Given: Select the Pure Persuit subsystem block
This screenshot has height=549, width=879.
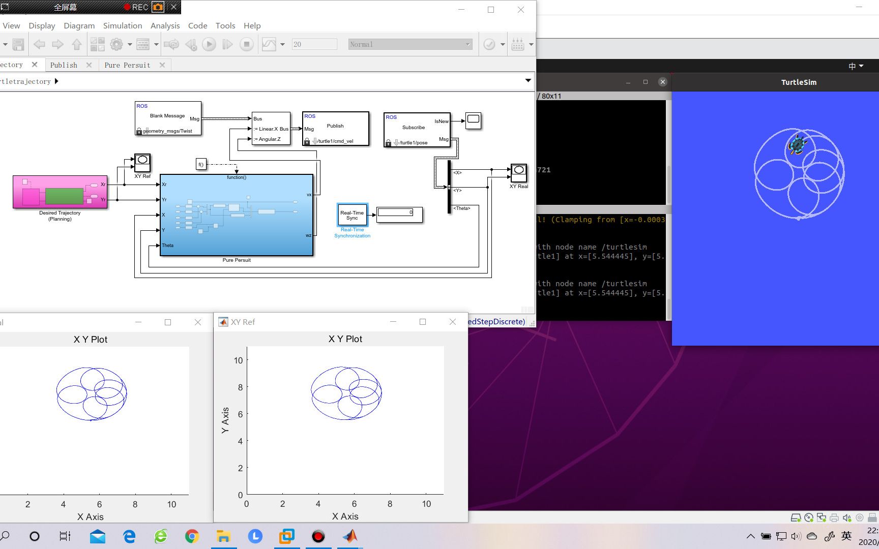Looking at the screenshot, I should pos(237,215).
